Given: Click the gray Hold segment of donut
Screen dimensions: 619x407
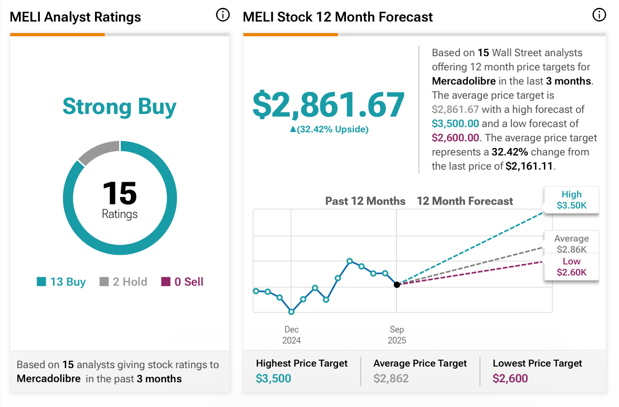Looking at the screenshot, I should (x=99, y=150).
